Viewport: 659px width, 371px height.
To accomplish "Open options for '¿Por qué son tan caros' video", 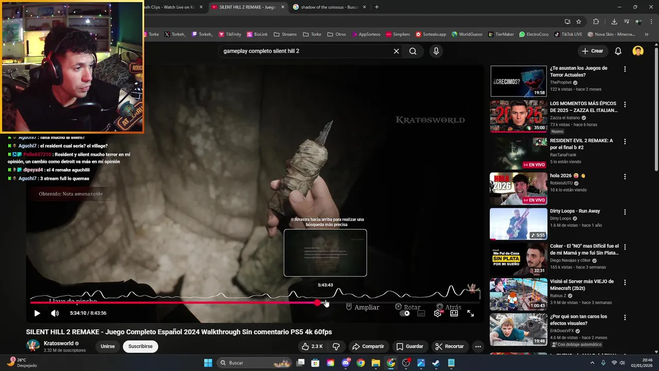I will (625, 317).
